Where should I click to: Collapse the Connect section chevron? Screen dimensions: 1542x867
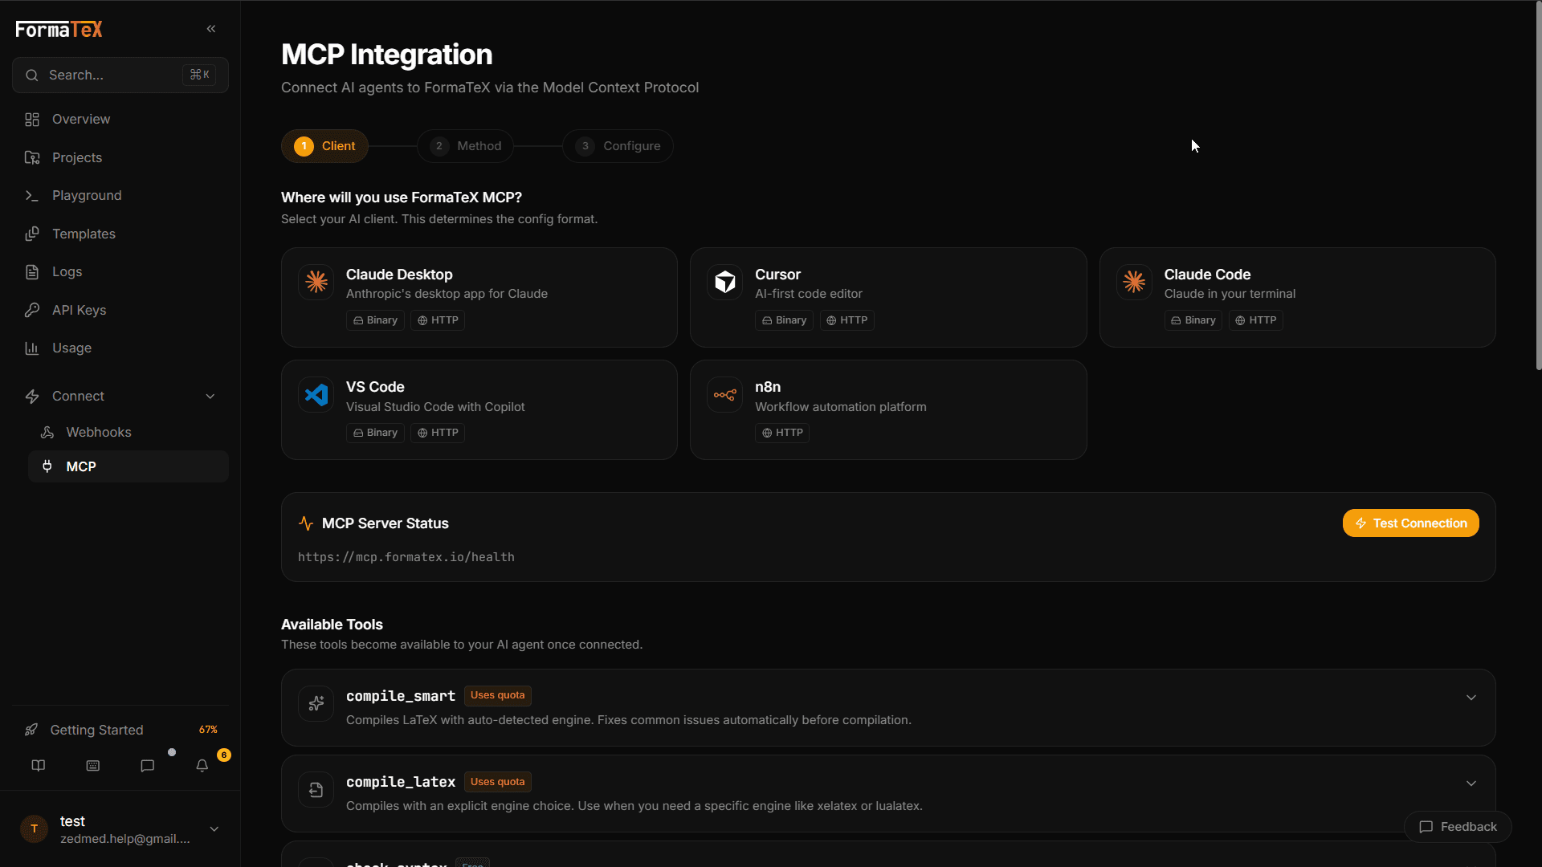(210, 397)
